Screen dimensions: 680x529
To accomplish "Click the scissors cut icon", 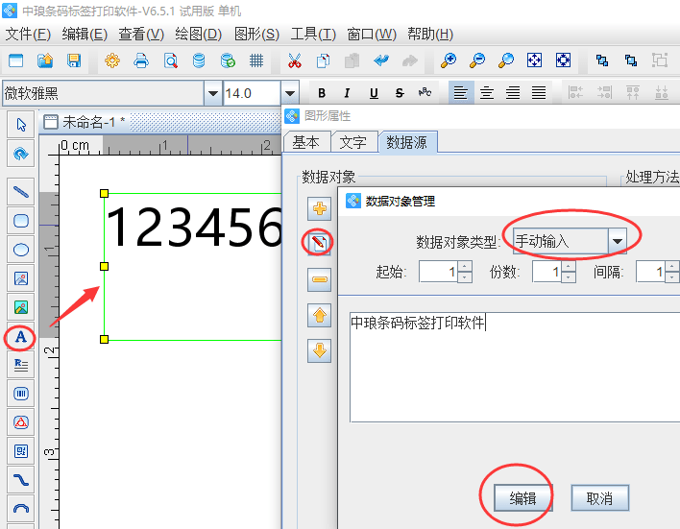I will [x=294, y=61].
